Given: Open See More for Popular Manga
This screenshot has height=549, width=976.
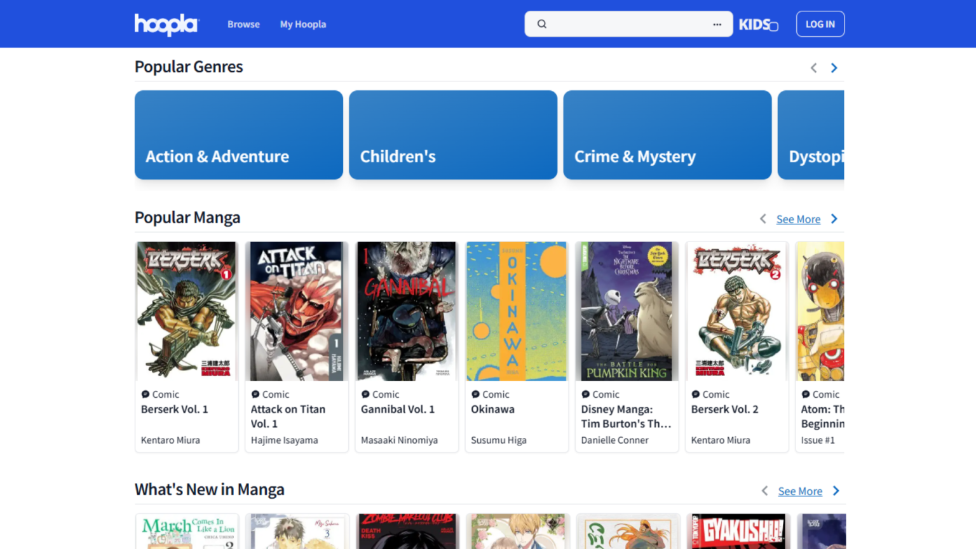Looking at the screenshot, I should 798,219.
